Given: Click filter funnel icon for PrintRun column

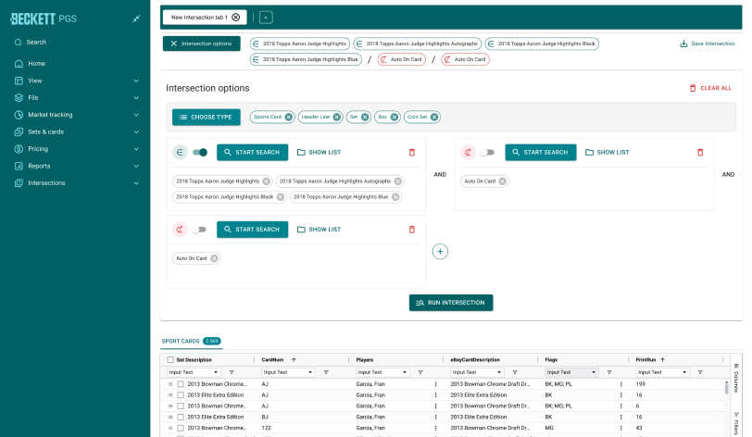Looking at the screenshot, I should point(700,373).
